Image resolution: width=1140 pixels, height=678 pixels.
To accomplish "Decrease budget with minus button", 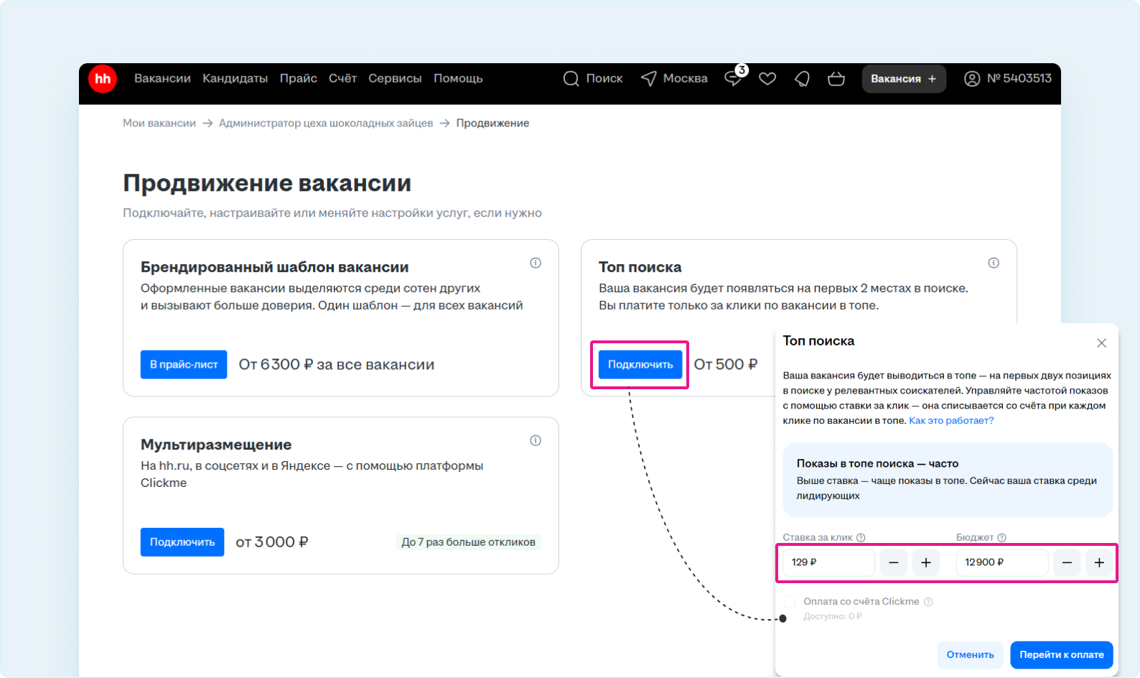I will pos(1067,562).
